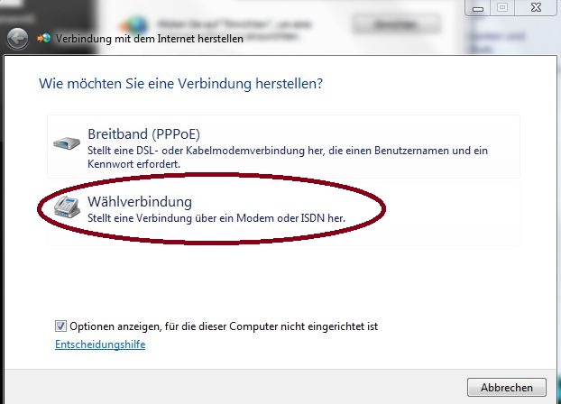
Task: Open the Entscheidungshilfe help link
Action: pyautogui.click(x=100, y=344)
